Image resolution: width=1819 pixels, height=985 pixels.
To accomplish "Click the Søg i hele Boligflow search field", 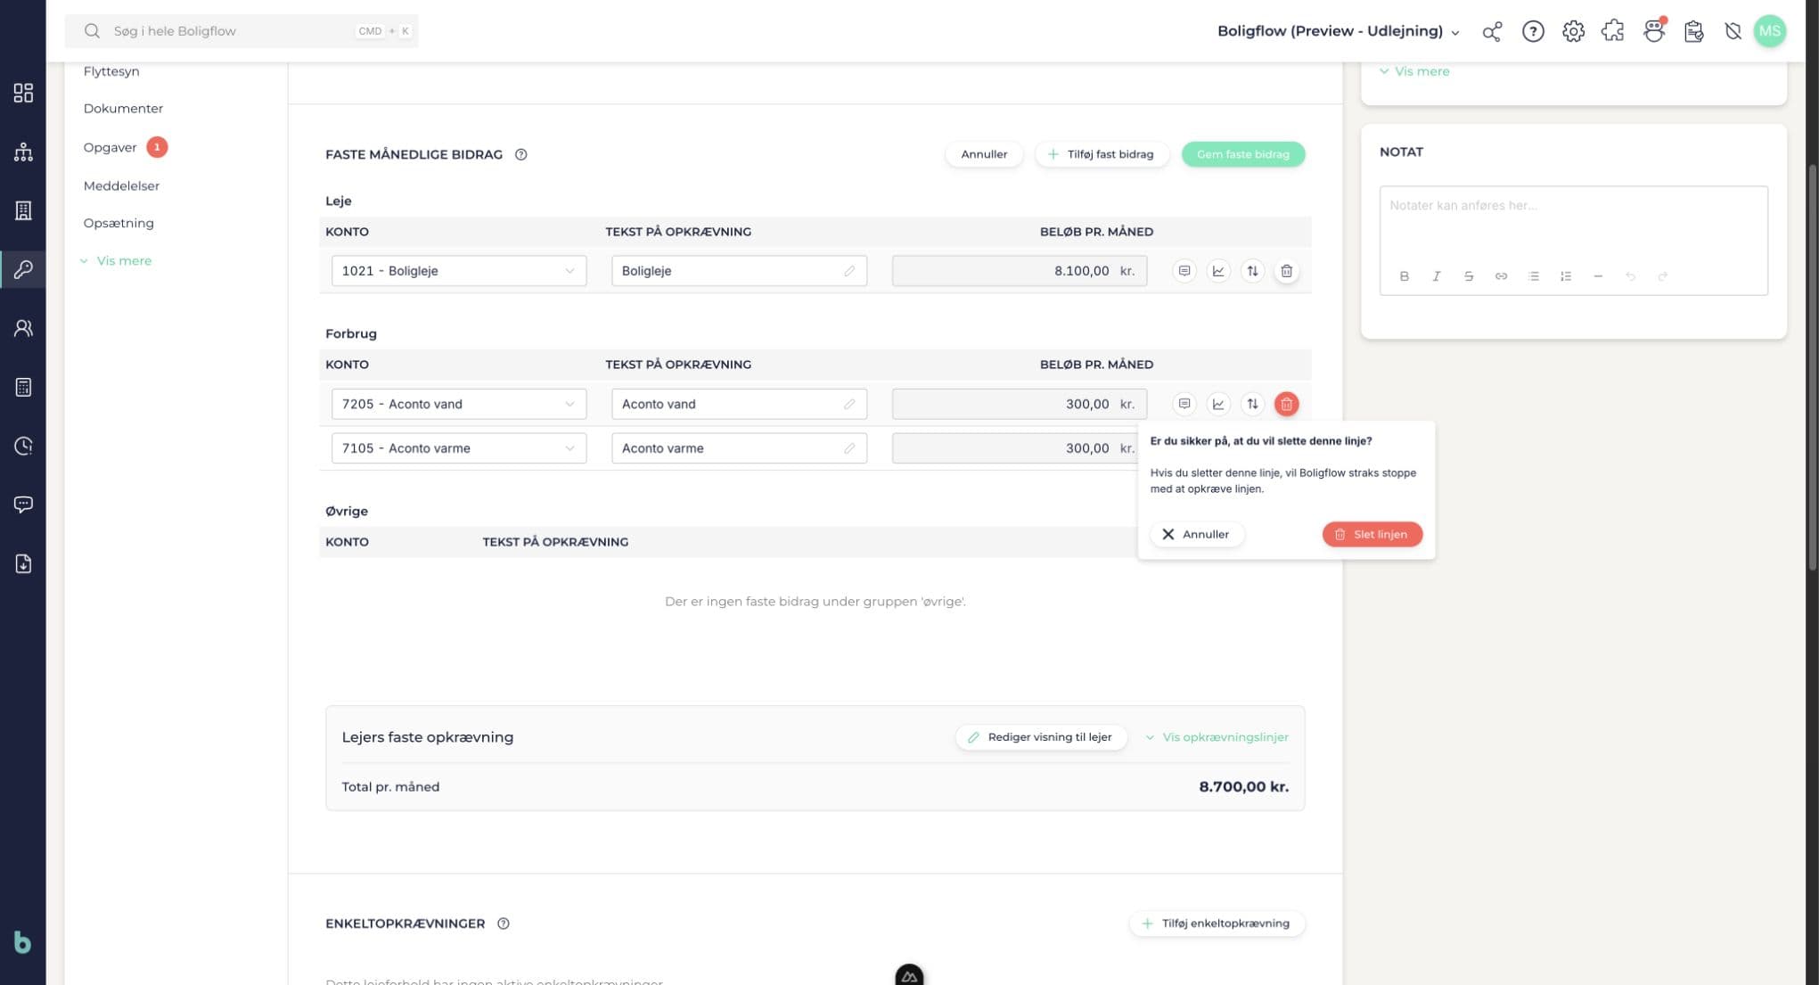I will [242, 31].
